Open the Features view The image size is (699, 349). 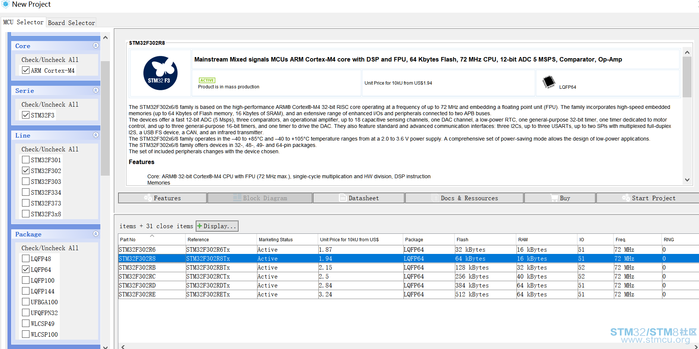(162, 198)
